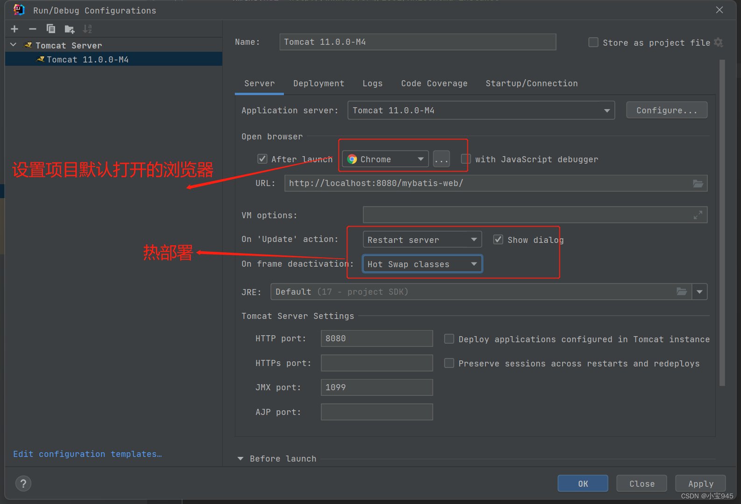
Task: Click the AJP port field
Action: pyautogui.click(x=377, y=412)
